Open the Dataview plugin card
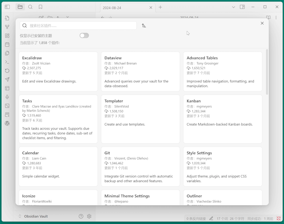Viewport: 284px width, 224px height. pyautogui.click(x=141, y=72)
